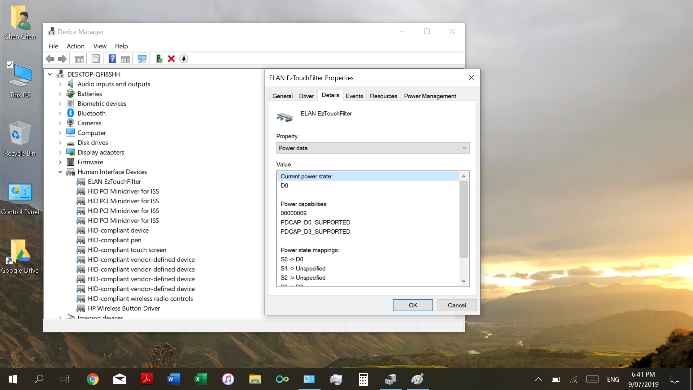Collapse the Human Interface Devices node
The width and height of the screenshot is (693, 390).
click(x=60, y=172)
